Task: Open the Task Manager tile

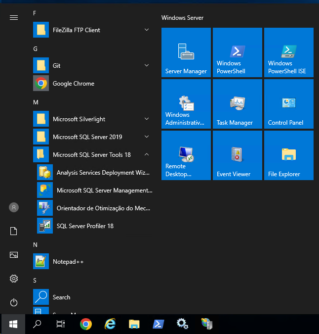Action: 238,104
